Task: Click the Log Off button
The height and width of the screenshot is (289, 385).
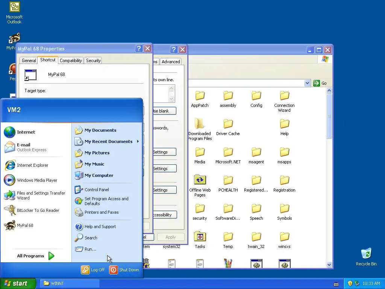Action: (93, 270)
